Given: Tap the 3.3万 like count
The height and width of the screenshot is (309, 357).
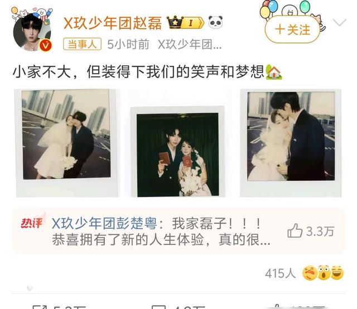Looking at the screenshot, I should [320, 231].
